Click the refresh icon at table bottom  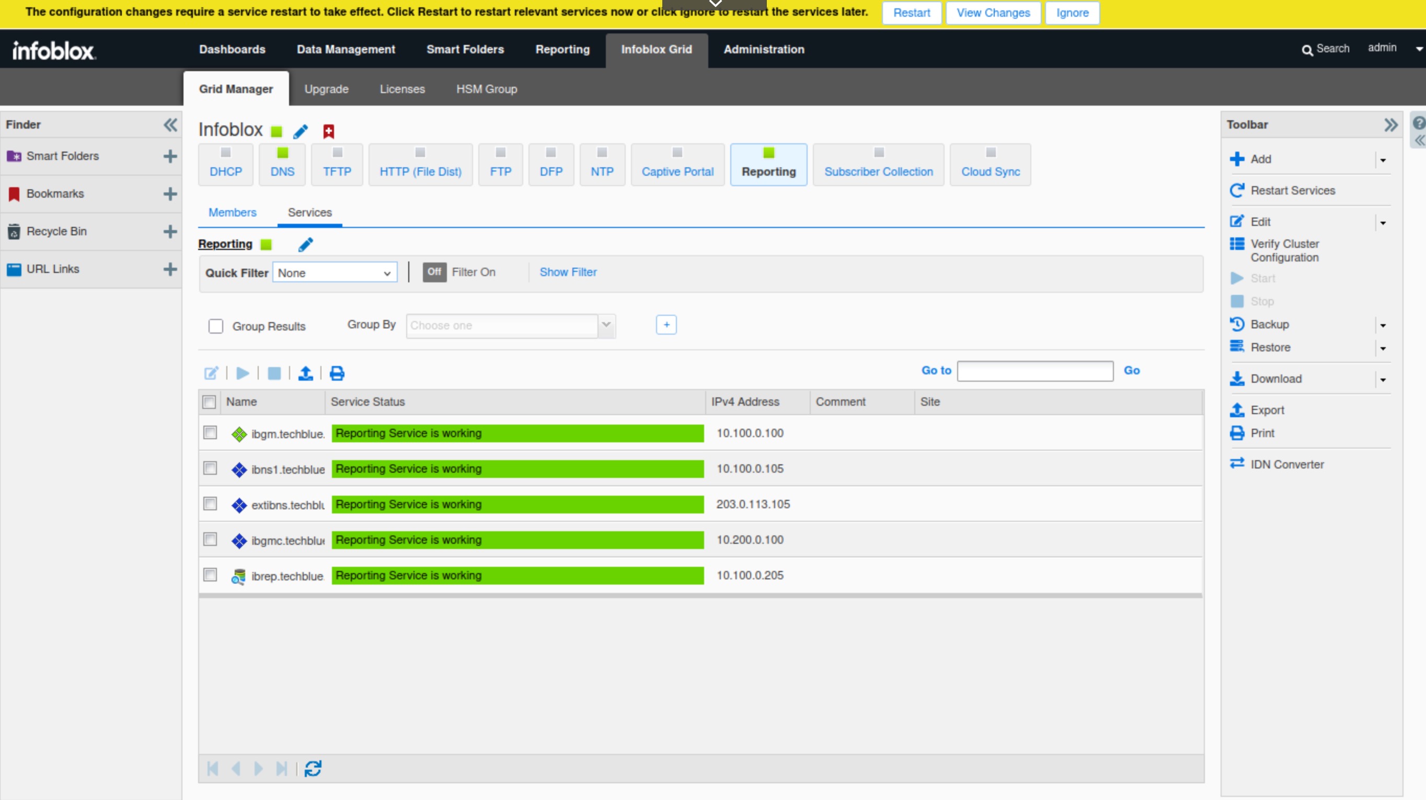coord(313,769)
